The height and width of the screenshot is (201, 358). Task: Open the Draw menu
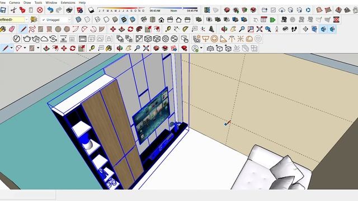[27, 2]
